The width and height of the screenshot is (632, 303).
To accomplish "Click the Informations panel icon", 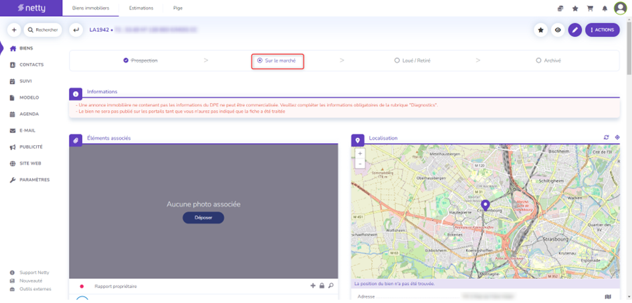I will 76,94.
